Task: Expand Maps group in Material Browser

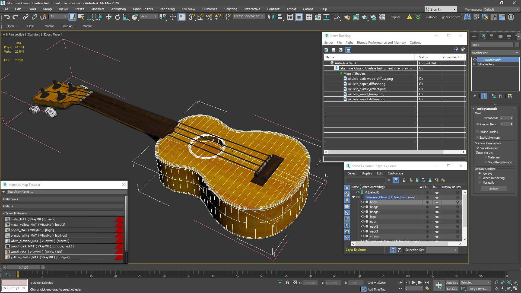Action: coord(4,206)
